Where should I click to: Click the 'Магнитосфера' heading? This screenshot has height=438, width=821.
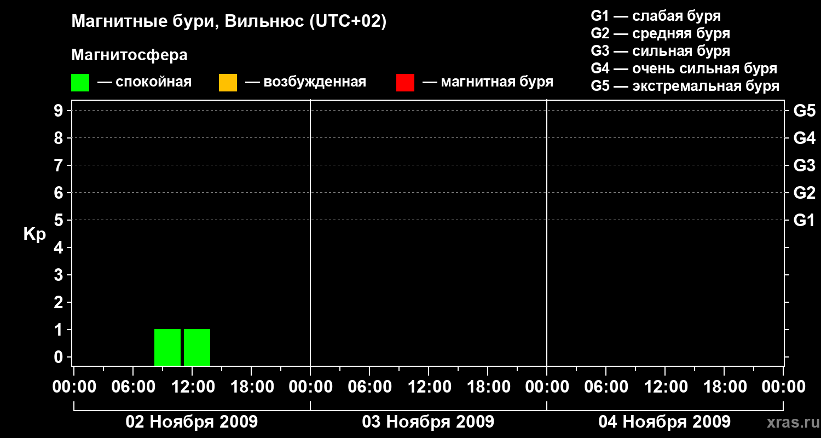click(x=129, y=55)
